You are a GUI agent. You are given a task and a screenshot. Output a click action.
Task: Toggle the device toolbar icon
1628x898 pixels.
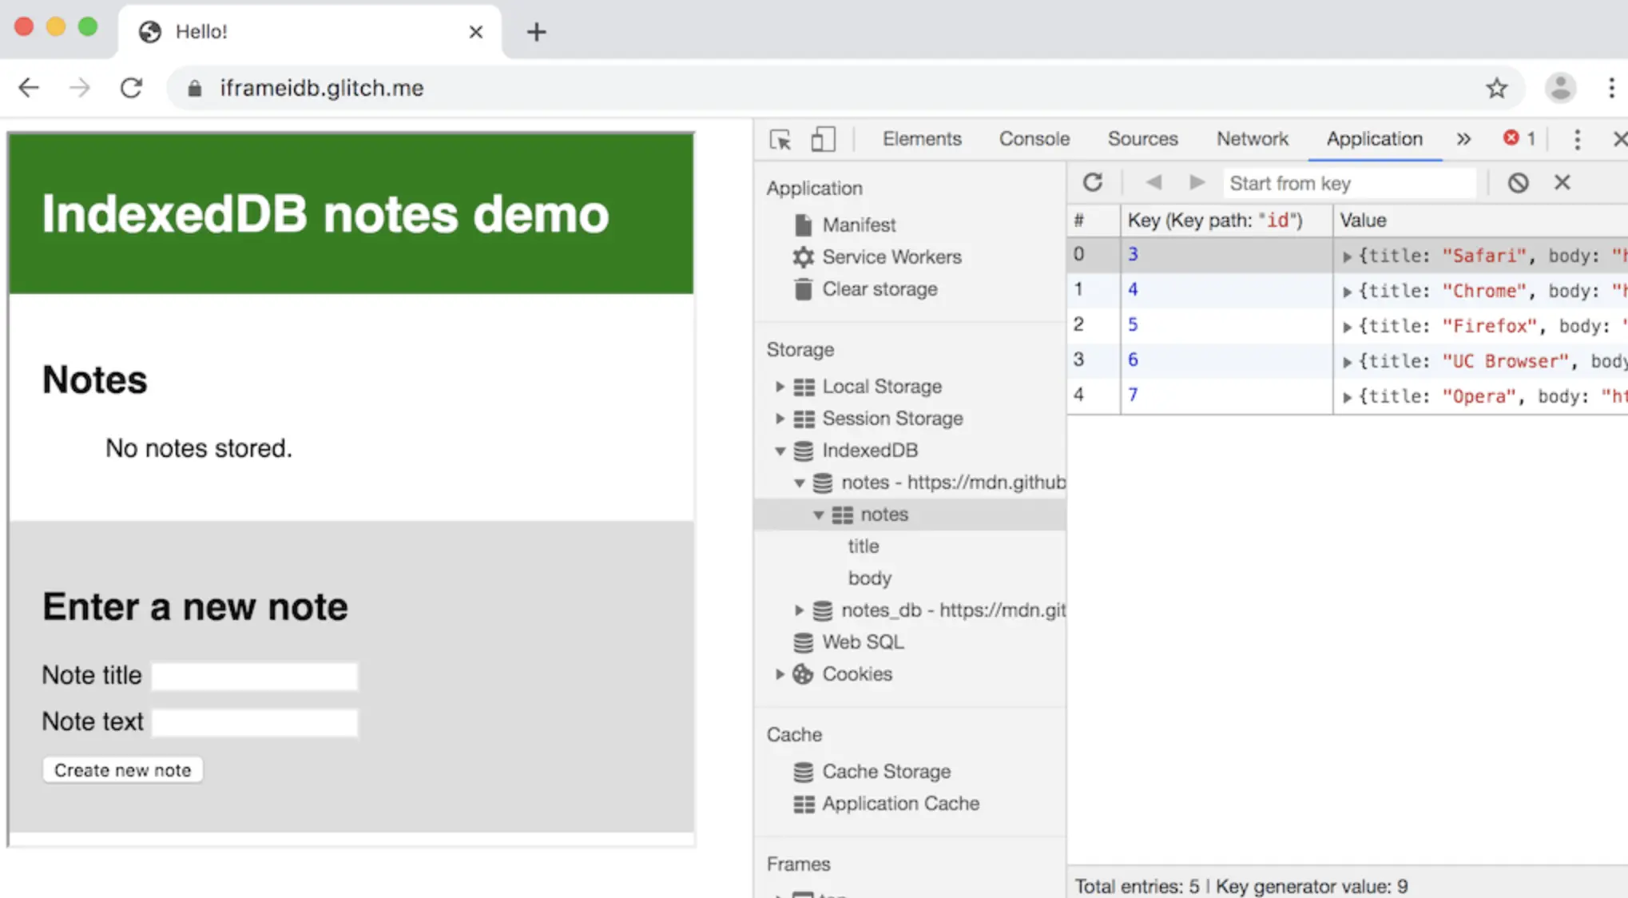click(x=823, y=140)
